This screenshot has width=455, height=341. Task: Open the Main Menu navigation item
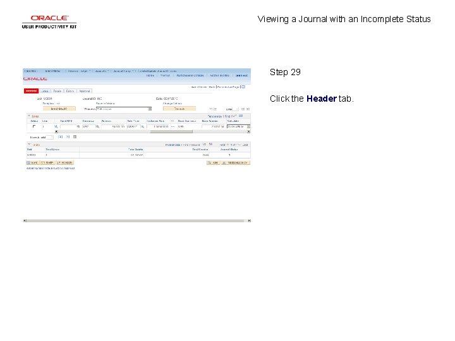[53, 71]
